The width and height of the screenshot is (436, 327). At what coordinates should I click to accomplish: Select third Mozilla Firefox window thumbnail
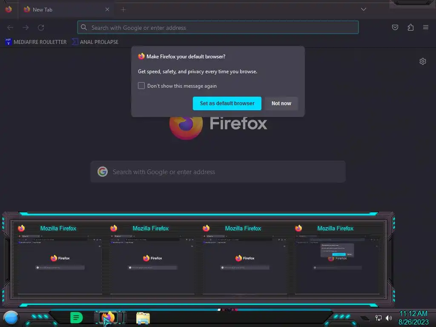(x=244, y=260)
